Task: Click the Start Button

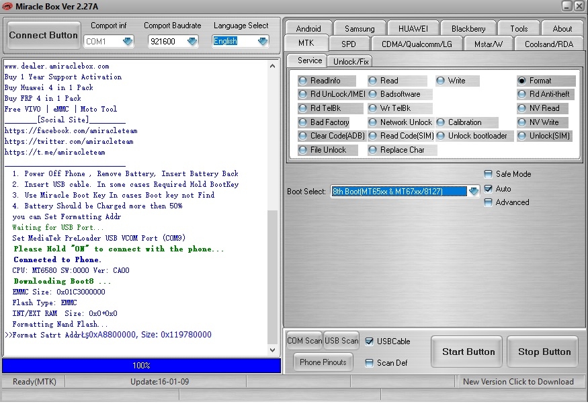Action: tap(466, 352)
